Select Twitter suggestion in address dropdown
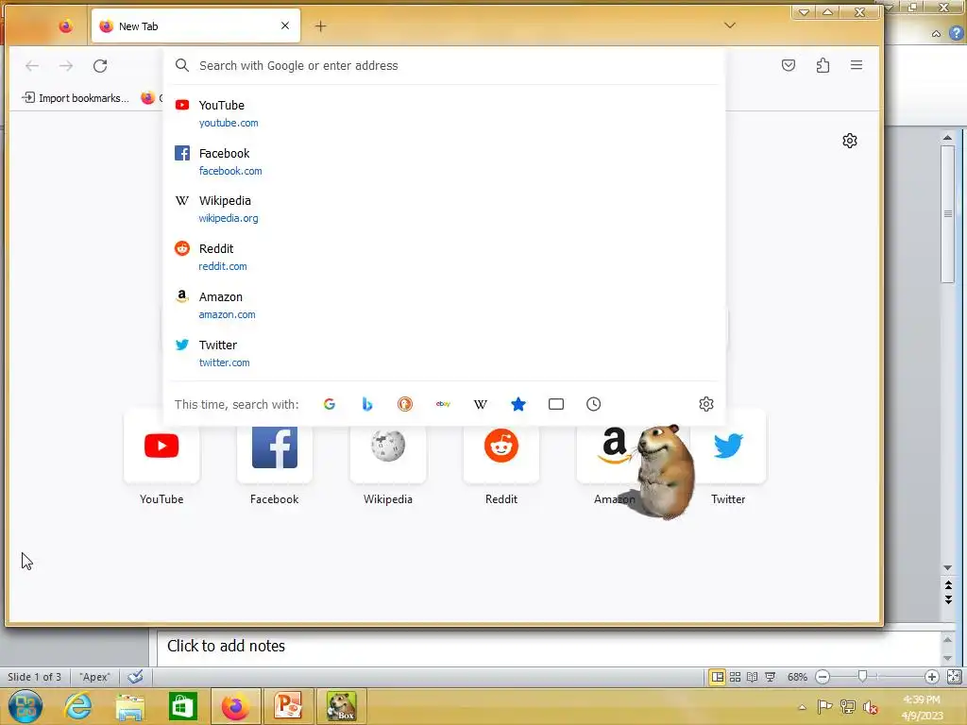967x725 pixels. pyautogui.click(x=444, y=353)
